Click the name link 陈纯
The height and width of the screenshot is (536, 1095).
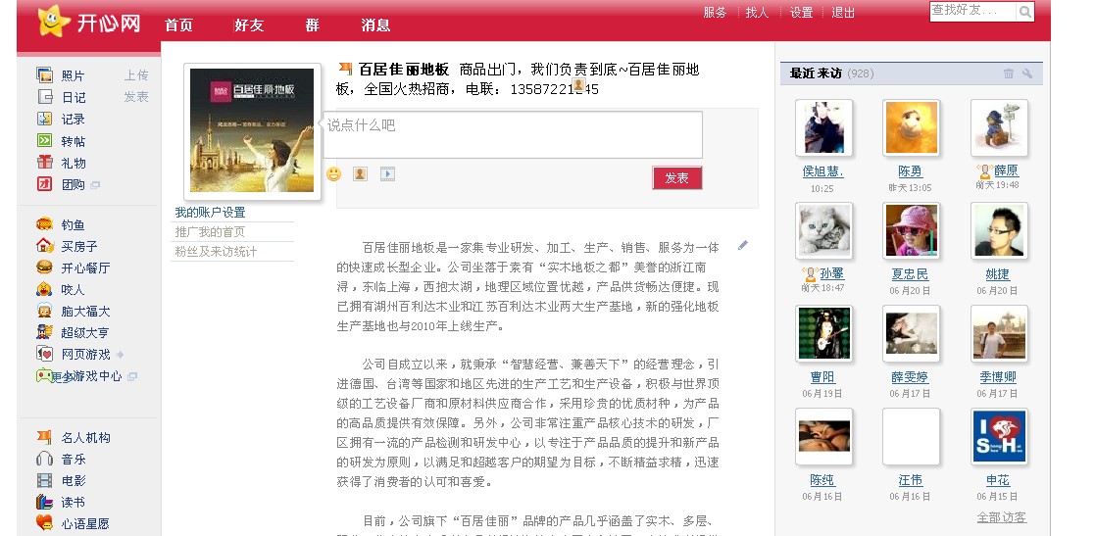[x=822, y=480]
